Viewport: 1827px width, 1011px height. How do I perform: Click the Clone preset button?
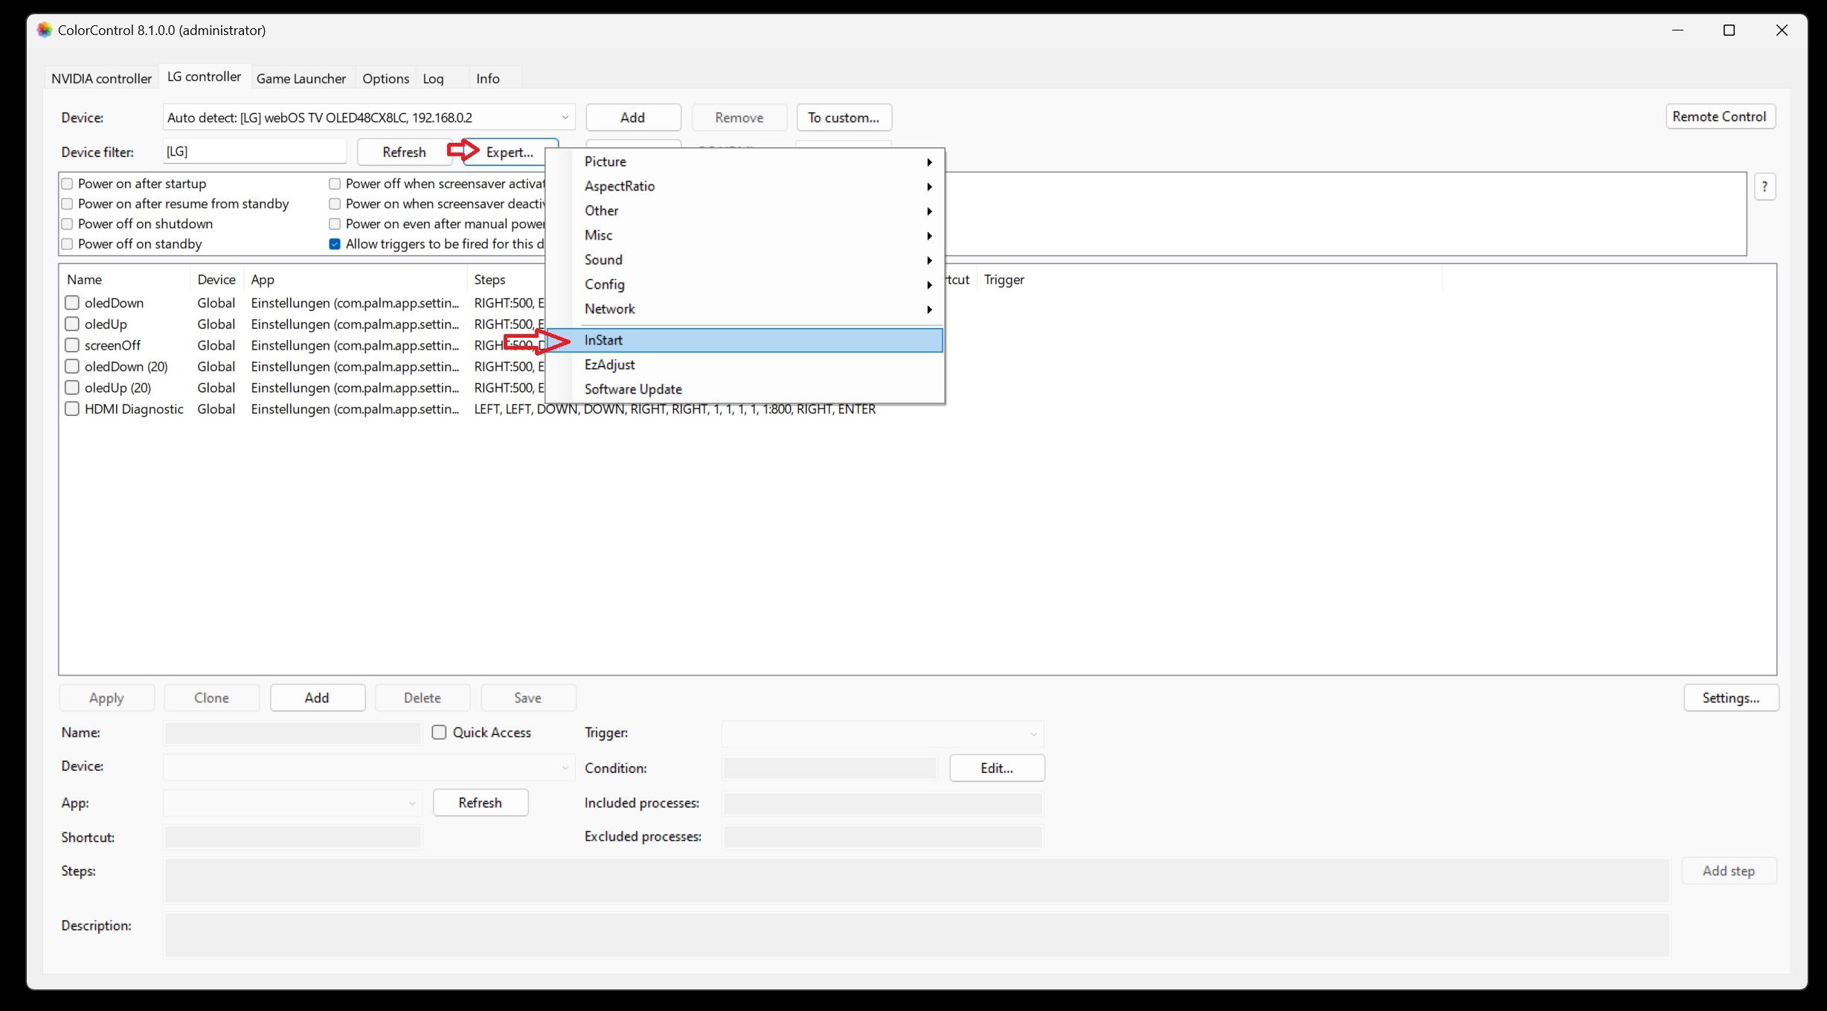point(211,698)
